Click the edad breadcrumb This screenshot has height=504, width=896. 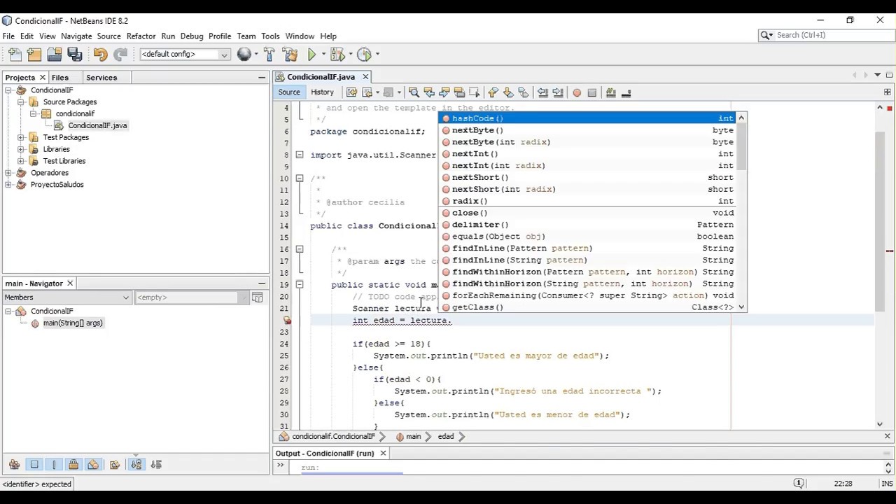coord(446,436)
